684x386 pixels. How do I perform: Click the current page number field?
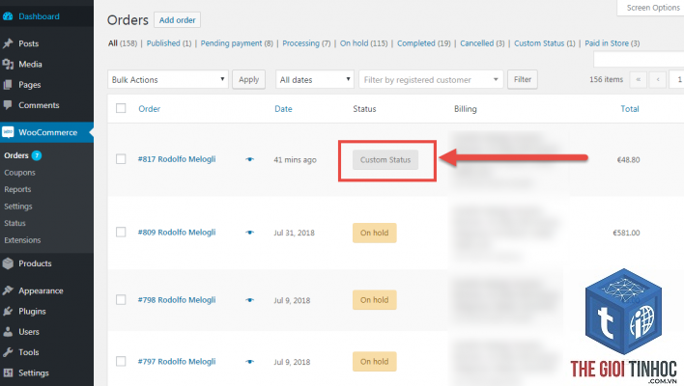point(676,79)
